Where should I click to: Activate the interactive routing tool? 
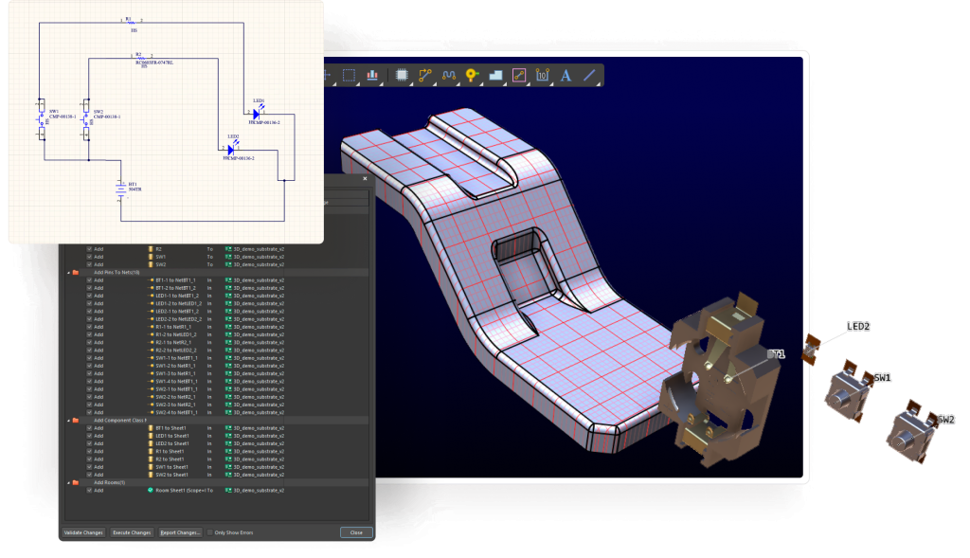pyautogui.click(x=425, y=75)
